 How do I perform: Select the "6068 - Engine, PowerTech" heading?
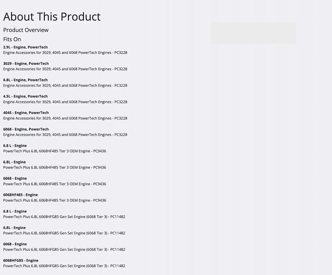coord(26,129)
